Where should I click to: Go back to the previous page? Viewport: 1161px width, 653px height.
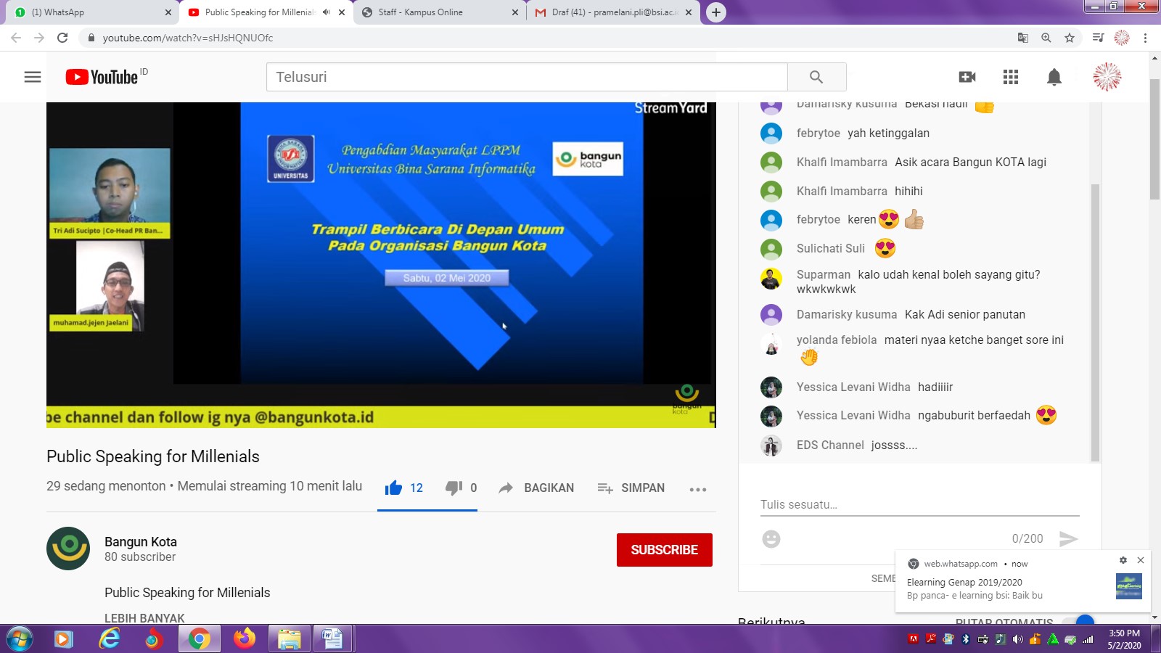16,38
